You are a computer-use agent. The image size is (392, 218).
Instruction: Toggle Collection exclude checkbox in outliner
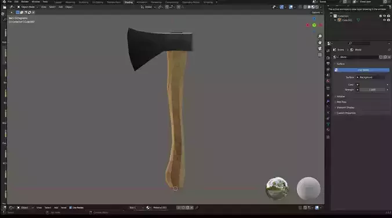click(x=380, y=16)
